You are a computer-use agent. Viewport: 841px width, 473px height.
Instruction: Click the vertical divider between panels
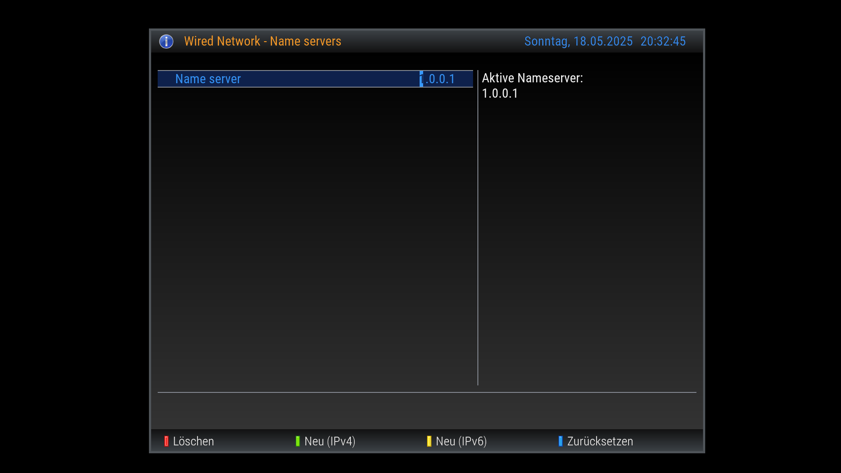tap(478, 228)
